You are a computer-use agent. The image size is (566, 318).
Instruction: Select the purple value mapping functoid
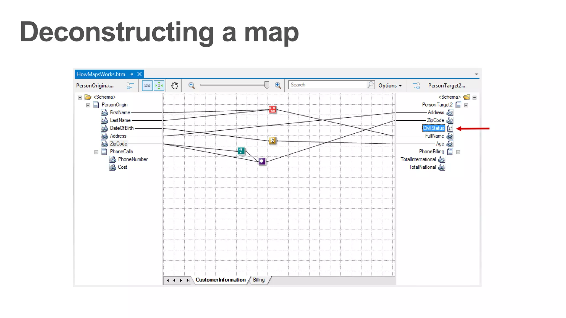262,161
